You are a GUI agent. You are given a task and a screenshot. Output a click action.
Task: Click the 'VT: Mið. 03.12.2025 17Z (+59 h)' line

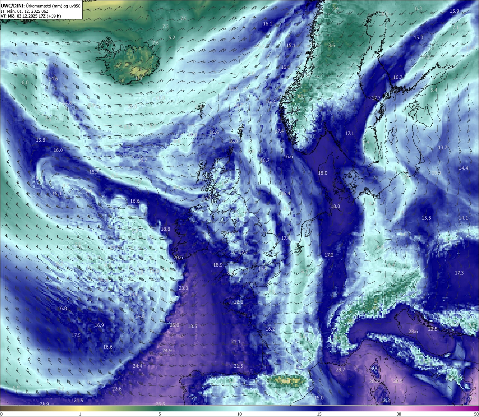31,16
